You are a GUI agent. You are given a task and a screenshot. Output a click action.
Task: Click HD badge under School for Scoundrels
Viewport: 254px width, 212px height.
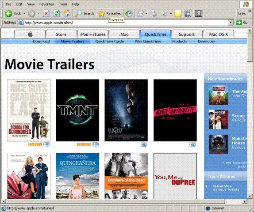point(47,144)
